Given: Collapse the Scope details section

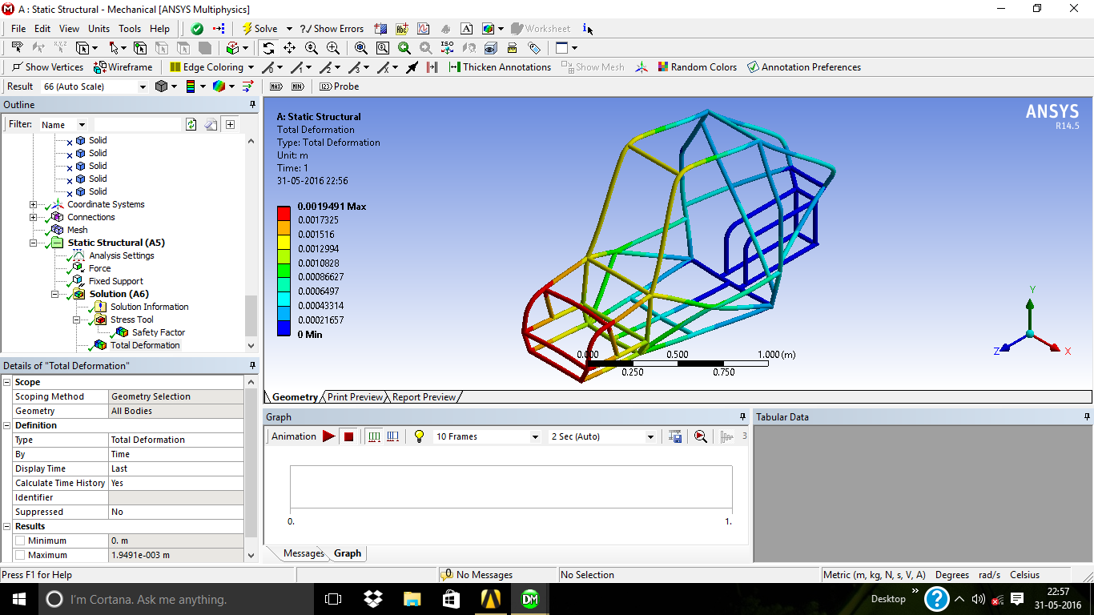Looking at the screenshot, I should point(7,382).
